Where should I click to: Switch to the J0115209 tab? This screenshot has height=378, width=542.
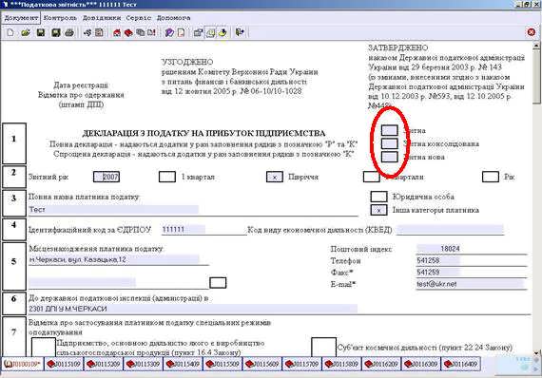point(103,364)
